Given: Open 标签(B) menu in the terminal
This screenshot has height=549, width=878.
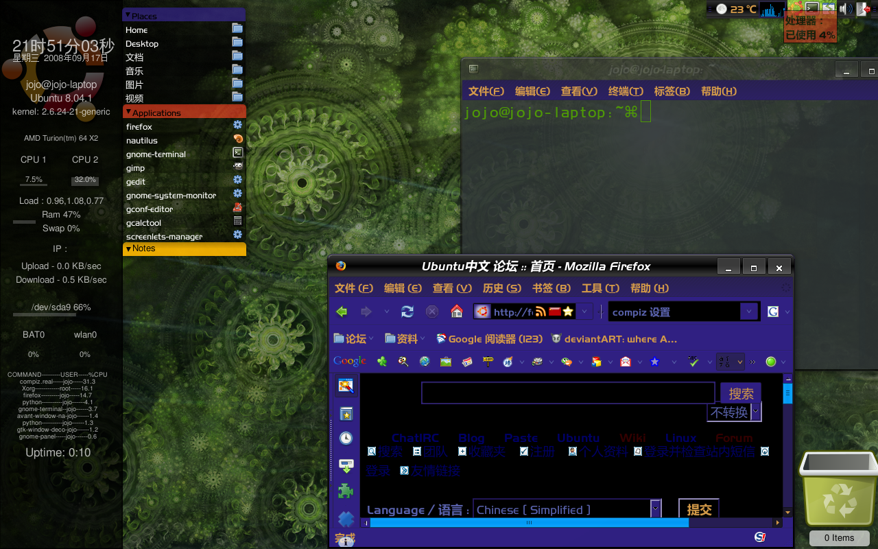Looking at the screenshot, I should [x=672, y=91].
